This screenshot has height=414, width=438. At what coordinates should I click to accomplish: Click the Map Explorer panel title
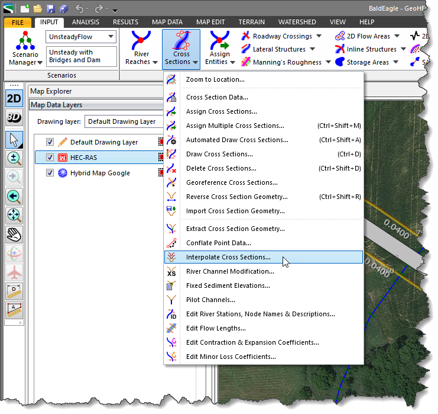coord(51,91)
